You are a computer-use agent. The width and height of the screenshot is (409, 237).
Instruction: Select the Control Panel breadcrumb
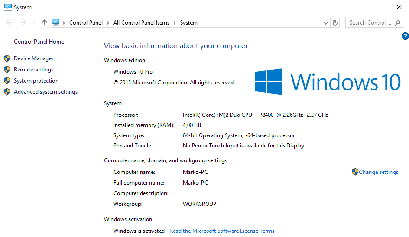coord(86,23)
